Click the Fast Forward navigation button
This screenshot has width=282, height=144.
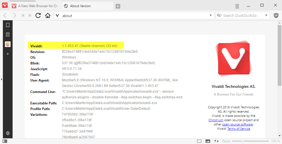coord(30,16)
